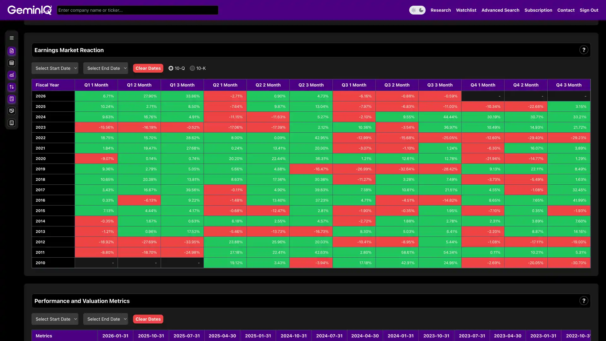
Task: Toggle the light/dark theme switch
Action: pyautogui.click(x=417, y=10)
